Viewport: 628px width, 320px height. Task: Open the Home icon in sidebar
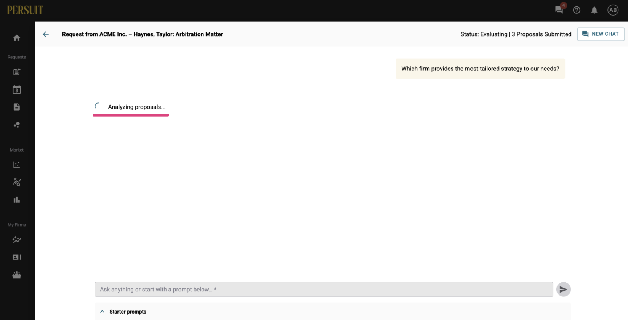[x=17, y=38]
